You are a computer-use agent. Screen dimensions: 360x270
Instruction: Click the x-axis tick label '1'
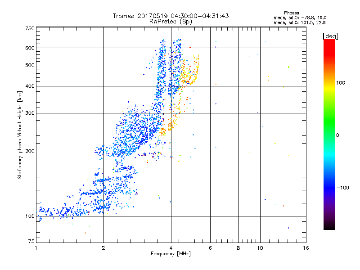click(36, 248)
